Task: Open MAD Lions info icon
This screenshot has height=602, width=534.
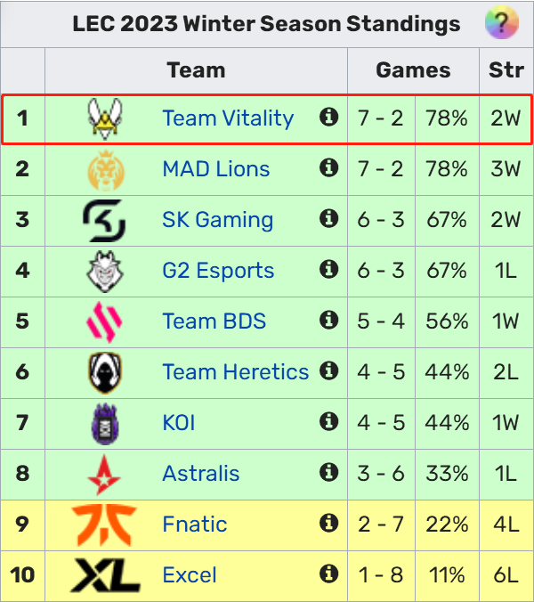Action: point(328,167)
